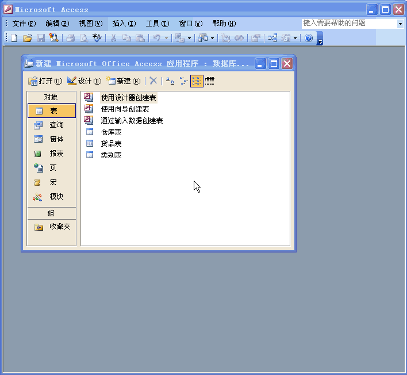The height and width of the screenshot is (375, 407).
Task: Click the Print icon in toolbar
Action: click(x=70, y=38)
